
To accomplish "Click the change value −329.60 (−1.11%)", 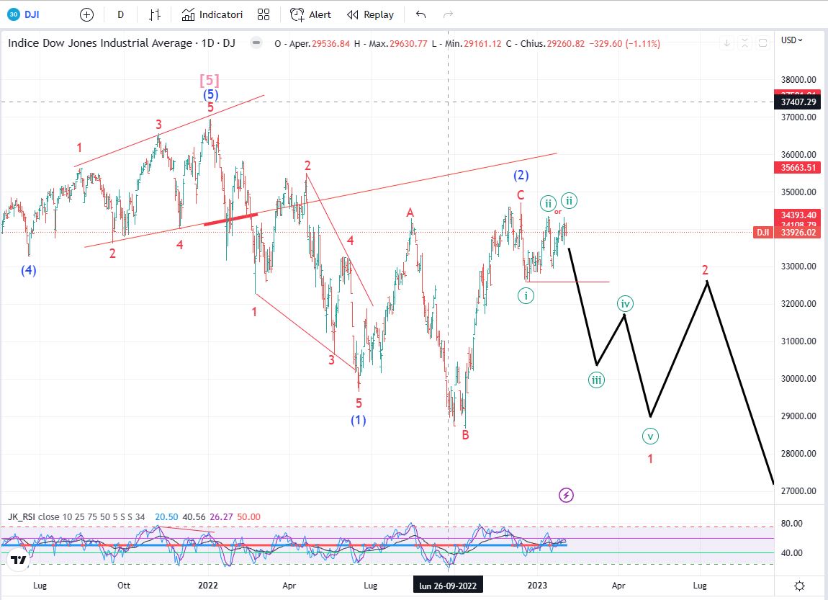I will 625,44.
